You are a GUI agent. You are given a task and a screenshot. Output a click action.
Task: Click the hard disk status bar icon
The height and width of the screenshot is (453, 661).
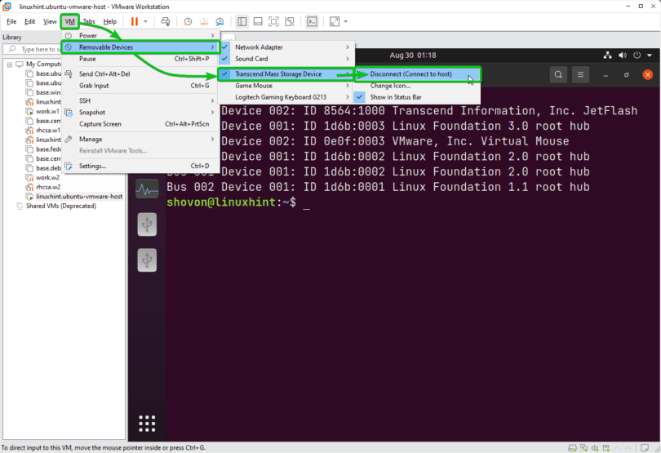[x=573, y=448]
